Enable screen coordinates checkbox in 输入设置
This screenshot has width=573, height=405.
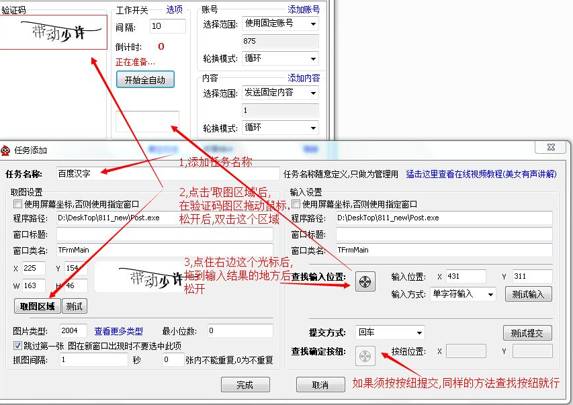296,204
